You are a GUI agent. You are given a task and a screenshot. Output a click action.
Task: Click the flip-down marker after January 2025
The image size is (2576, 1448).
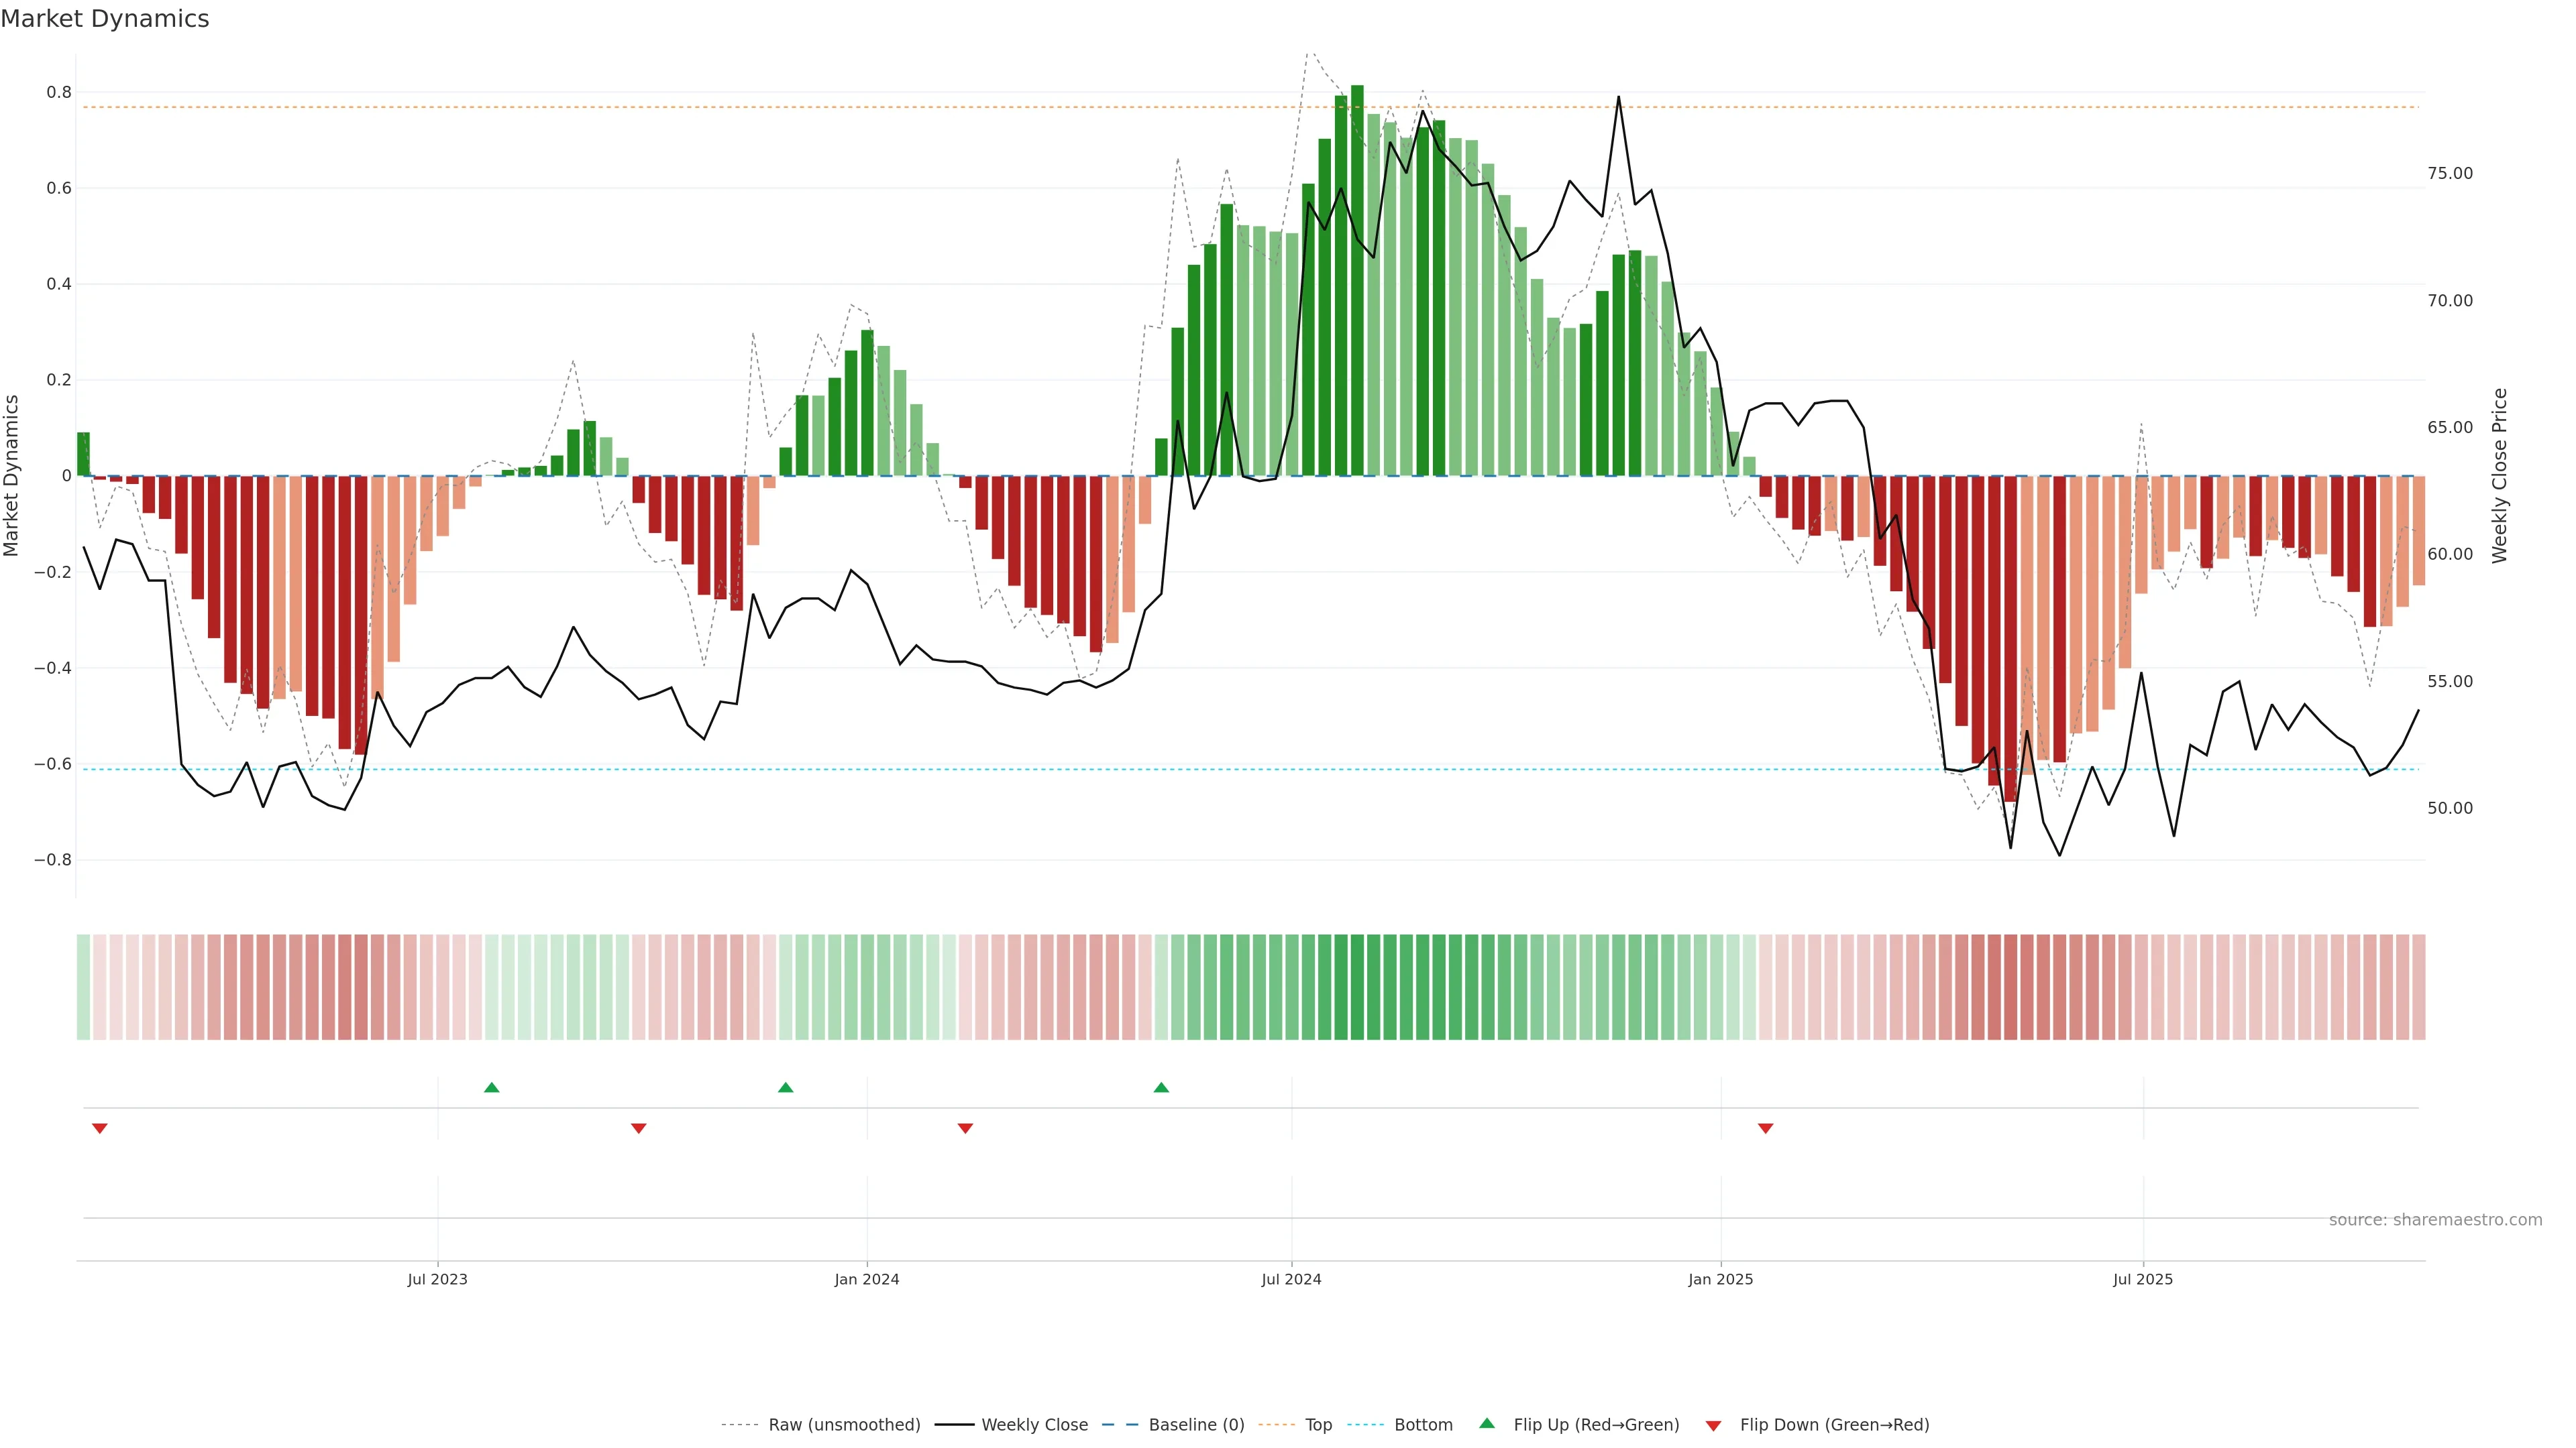[x=1766, y=1128]
